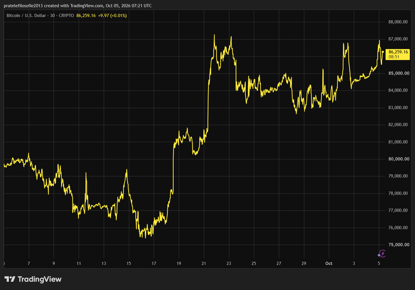Click the +9.97 (+0.01%) change value

pos(112,16)
